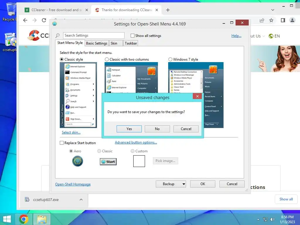
Task: Bookmark this page with the star icon
Action: [x=271, y=20]
